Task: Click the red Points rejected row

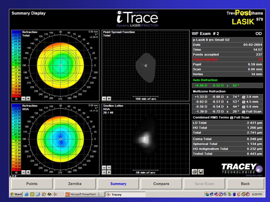Action: pyautogui.click(x=228, y=59)
